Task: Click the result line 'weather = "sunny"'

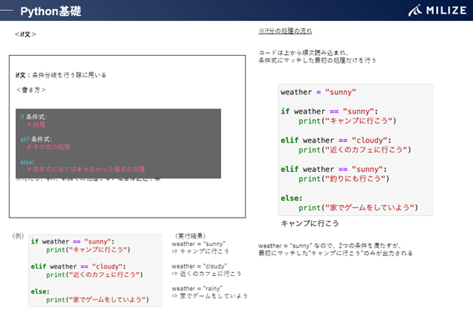Action: 199,244
